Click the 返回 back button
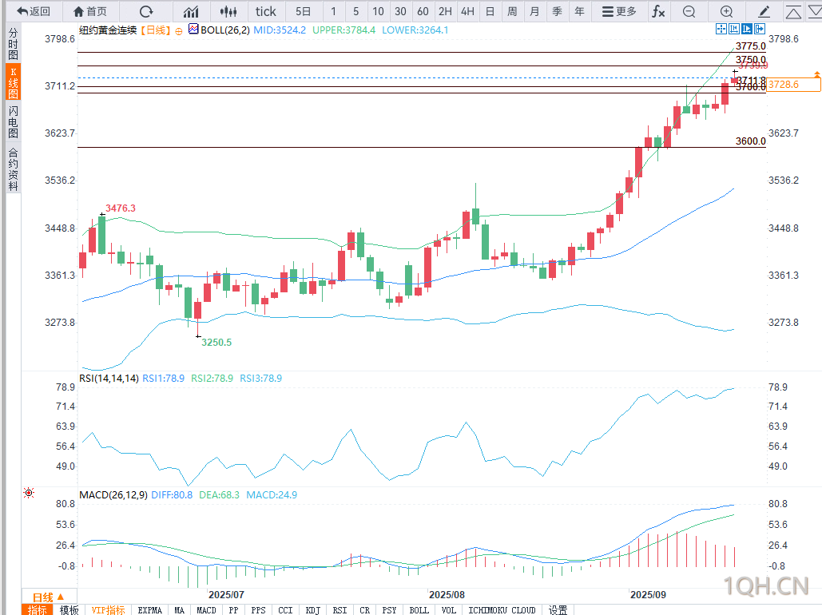This screenshot has width=822, height=615. pyautogui.click(x=34, y=11)
